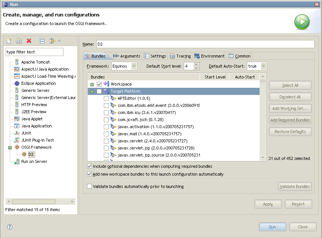
Task: Click the horizontal scrollbar in configurations tree
Action: click(34, 201)
